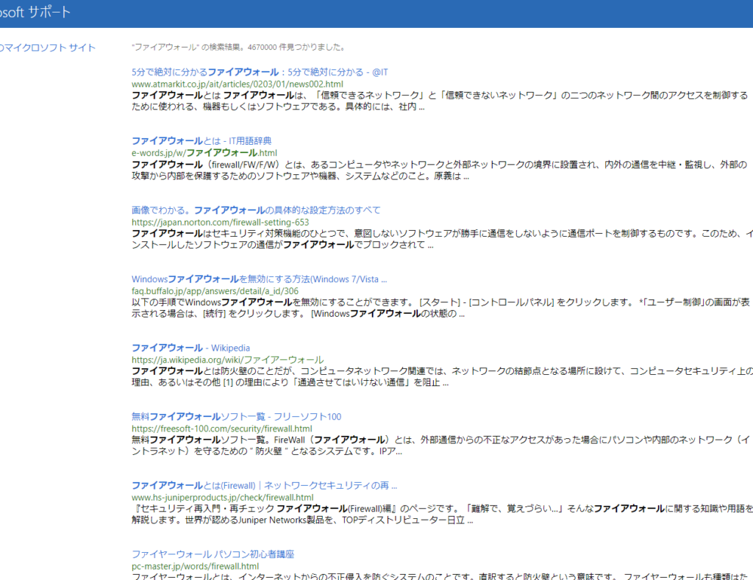Open ファイアウォールとは(Firewall) ネットワークセキュリティ result
Screen dimensions: 753x580
pos(264,486)
